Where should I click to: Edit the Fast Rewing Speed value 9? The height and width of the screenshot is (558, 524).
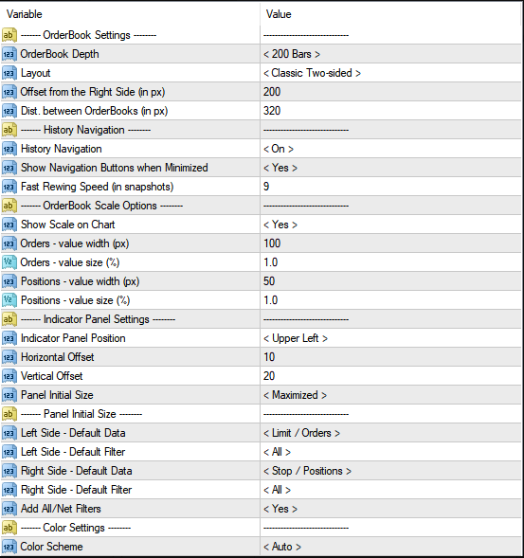(x=390, y=187)
